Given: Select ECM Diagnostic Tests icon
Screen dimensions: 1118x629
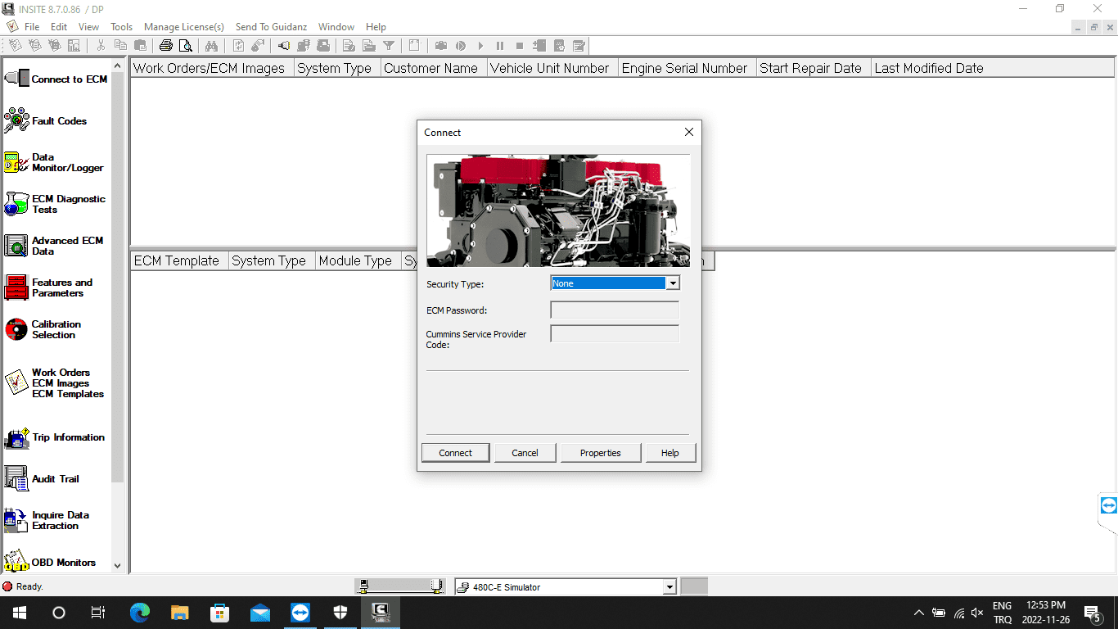Looking at the screenshot, I should pos(17,204).
